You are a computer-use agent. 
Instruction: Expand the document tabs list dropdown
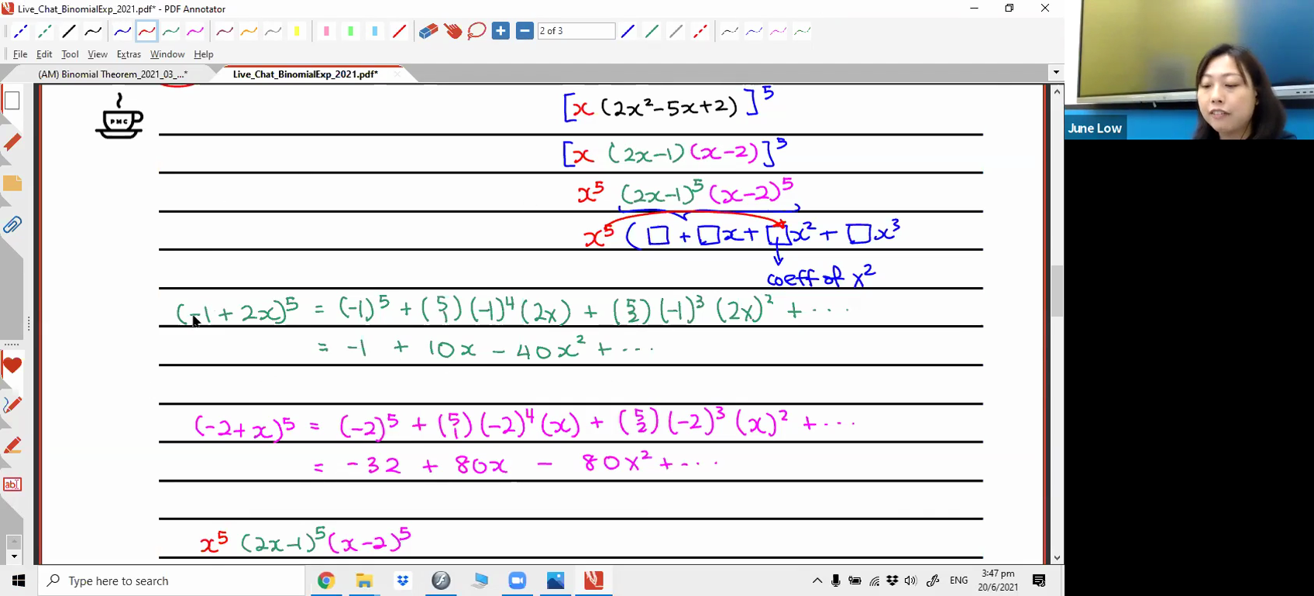1055,73
